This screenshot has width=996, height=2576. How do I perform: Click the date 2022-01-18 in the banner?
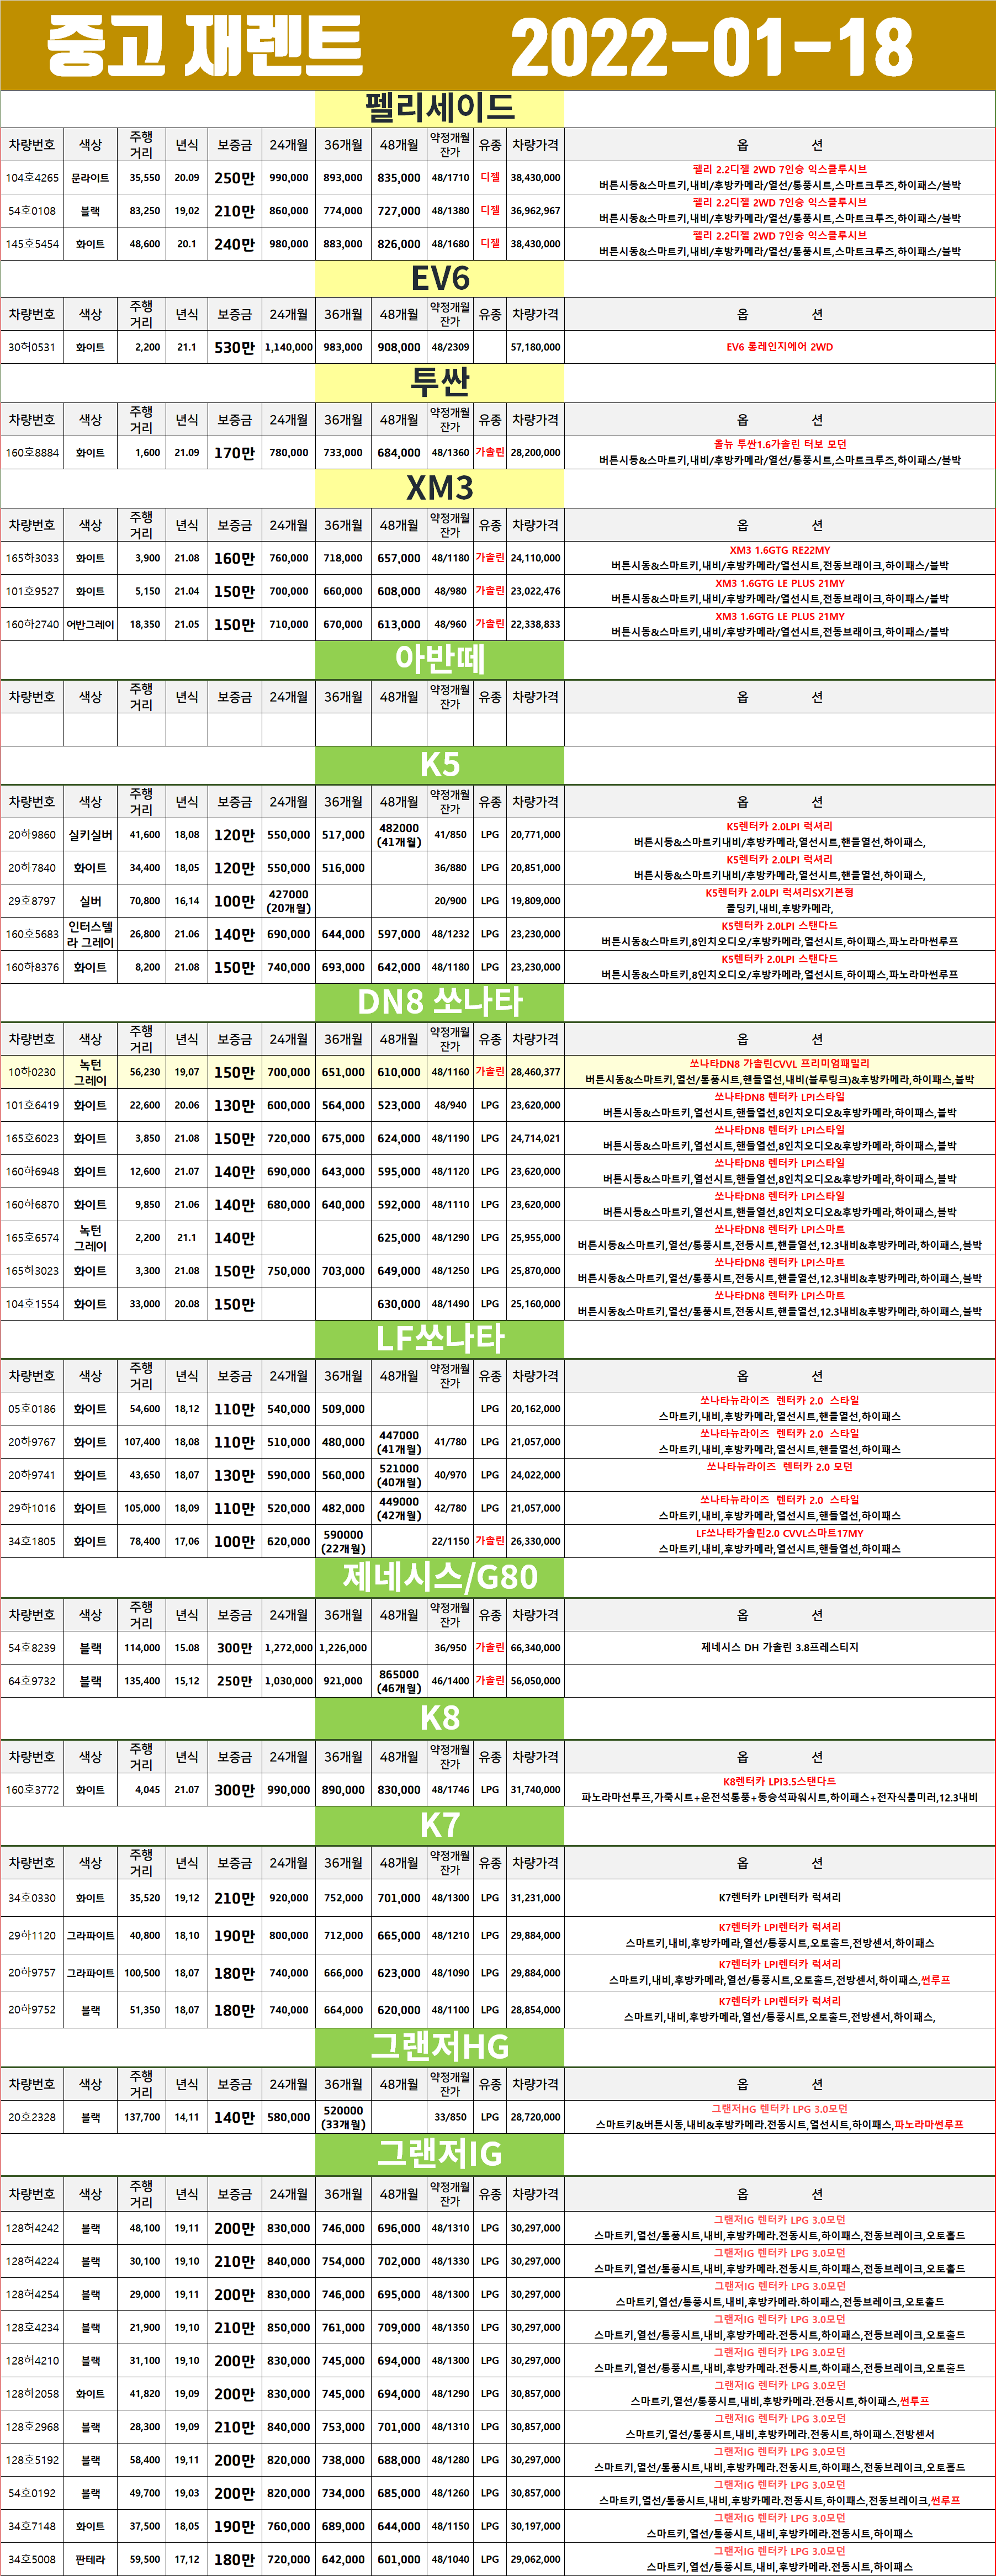click(x=711, y=48)
